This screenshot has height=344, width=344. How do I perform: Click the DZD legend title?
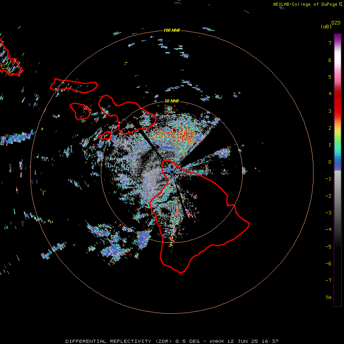pos(336,23)
